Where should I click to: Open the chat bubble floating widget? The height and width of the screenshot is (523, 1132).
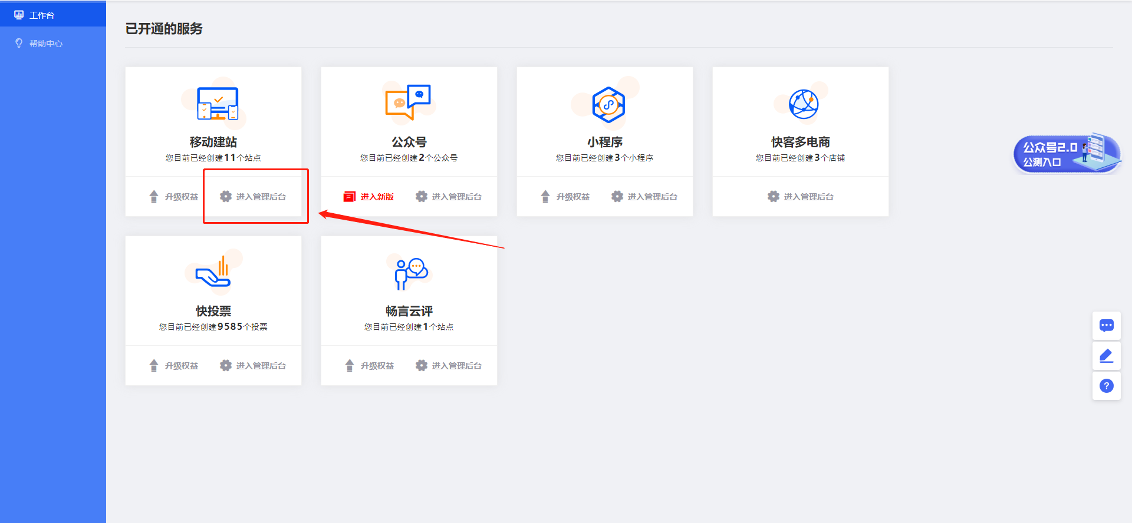[1106, 326]
